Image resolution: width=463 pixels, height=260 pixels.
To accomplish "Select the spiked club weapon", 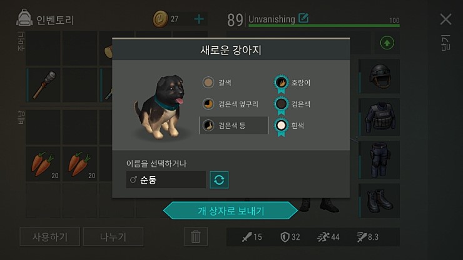I will click(x=44, y=85).
